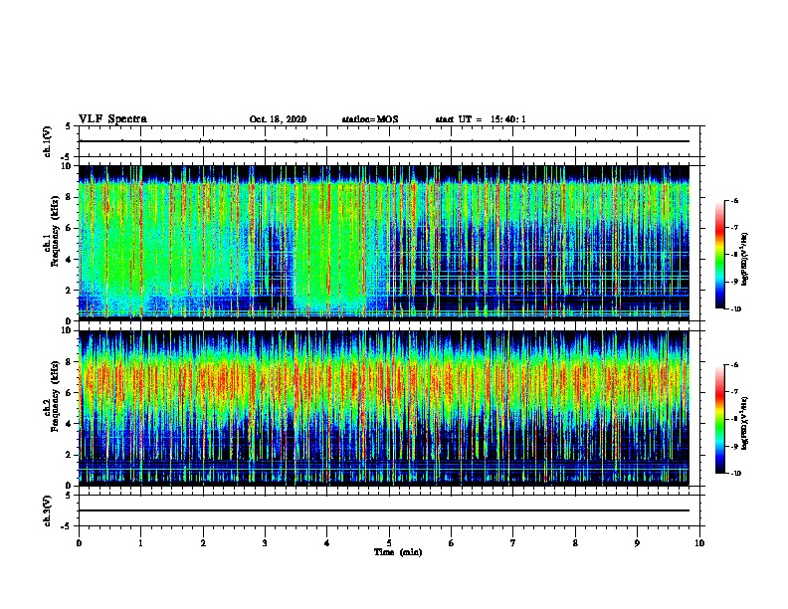The width and height of the screenshot is (788, 609).
Task: Click inside the ch.2 spectrogram panel
Action: point(384,408)
